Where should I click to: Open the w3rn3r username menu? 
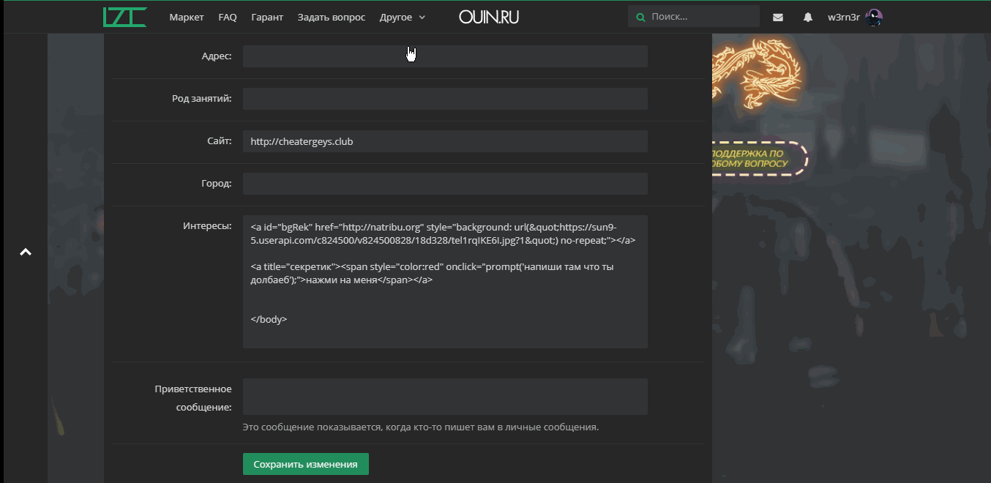844,18
